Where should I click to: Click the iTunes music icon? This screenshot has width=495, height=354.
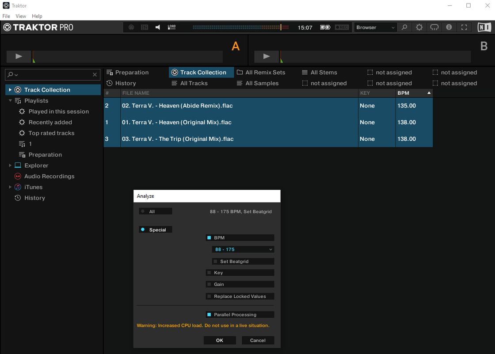coord(18,187)
